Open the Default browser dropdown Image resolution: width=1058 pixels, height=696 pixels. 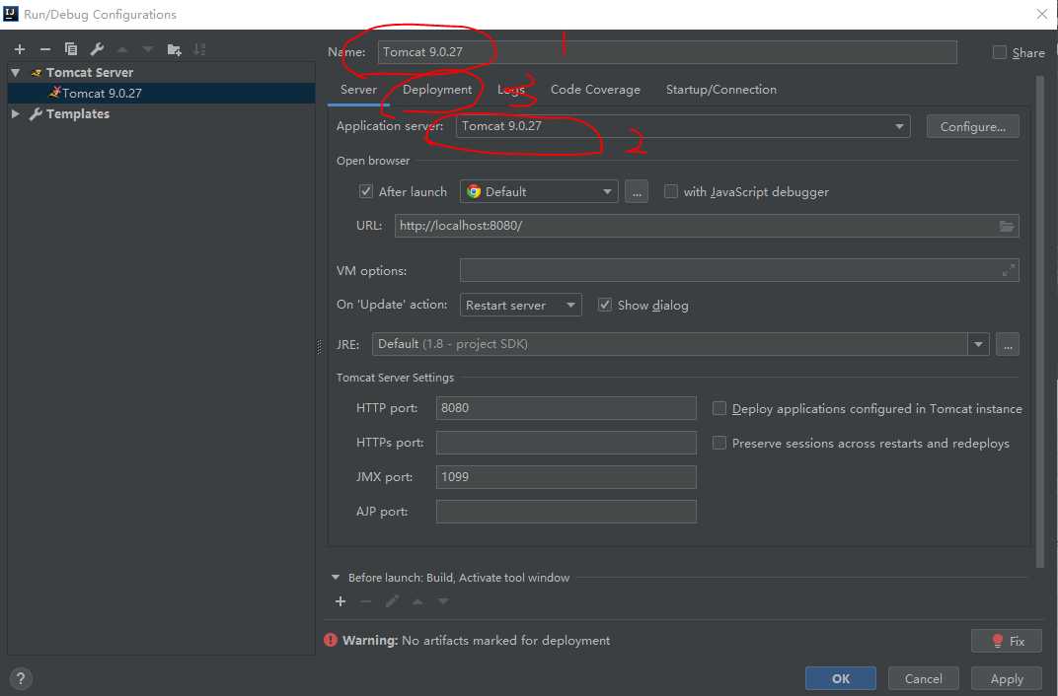(x=539, y=191)
